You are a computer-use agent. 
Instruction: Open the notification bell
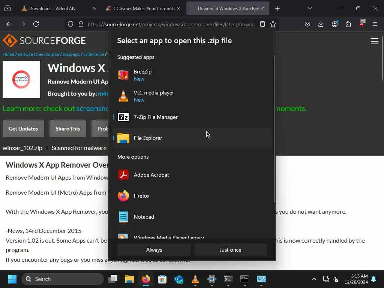pyautogui.click(x=374, y=279)
